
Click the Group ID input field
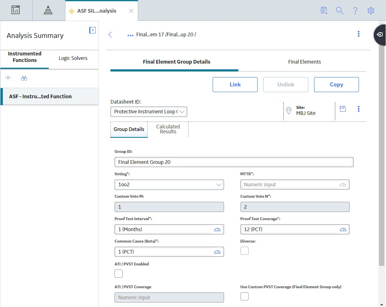tap(234, 162)
